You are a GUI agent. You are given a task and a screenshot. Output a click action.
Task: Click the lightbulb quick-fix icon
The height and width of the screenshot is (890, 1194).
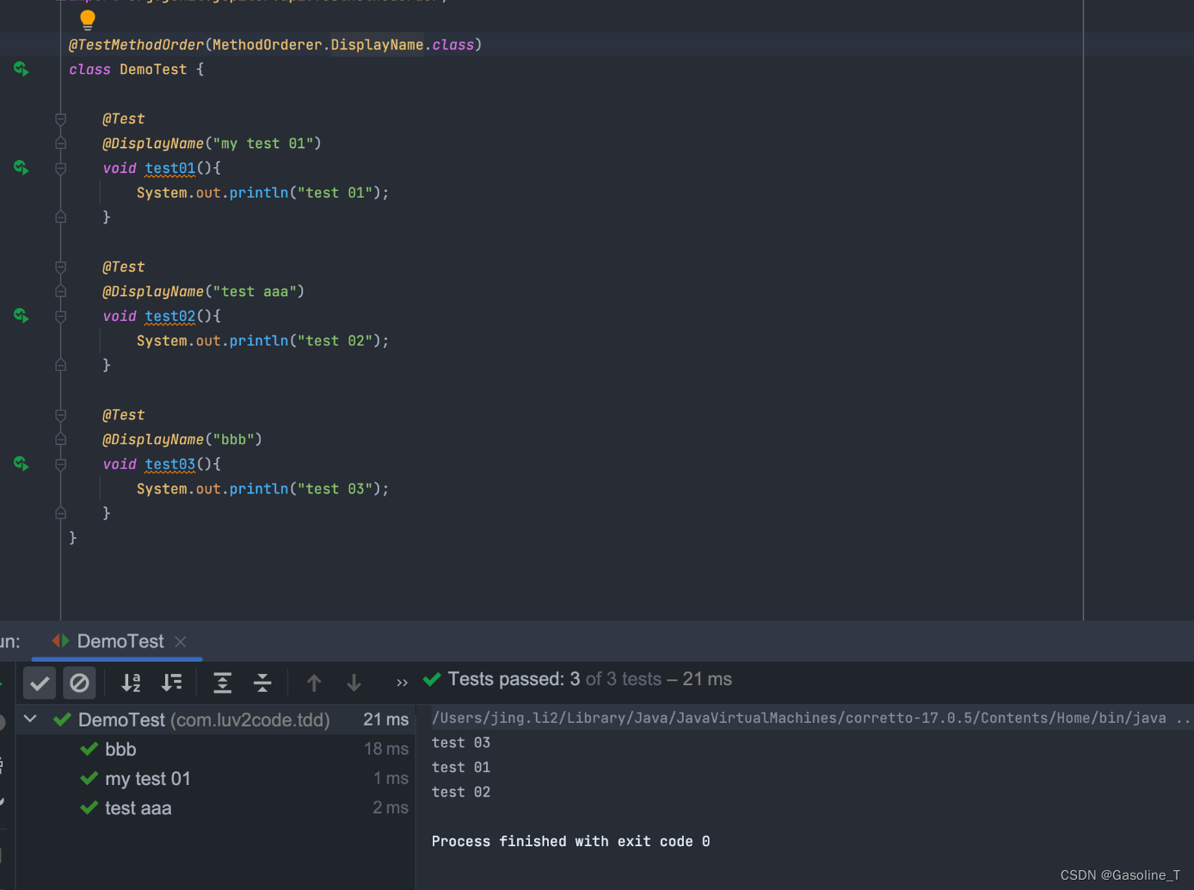[87, 18]
